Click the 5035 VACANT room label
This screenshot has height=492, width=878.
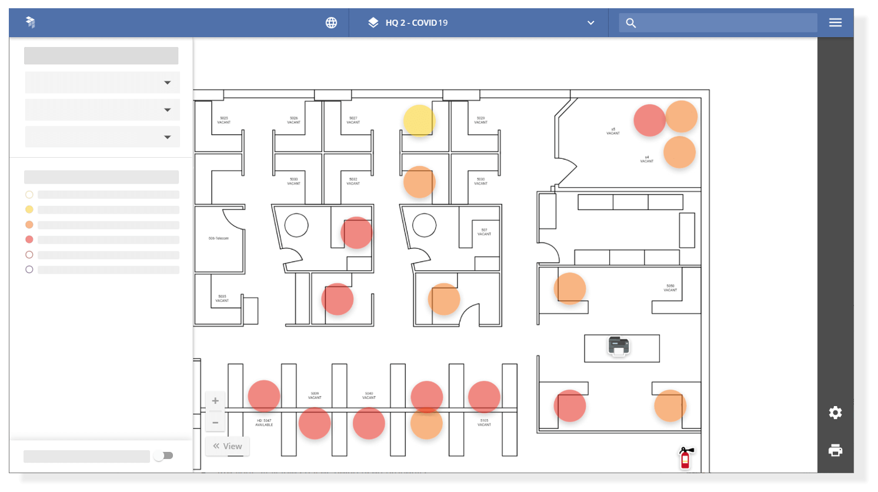pos(222,298)
